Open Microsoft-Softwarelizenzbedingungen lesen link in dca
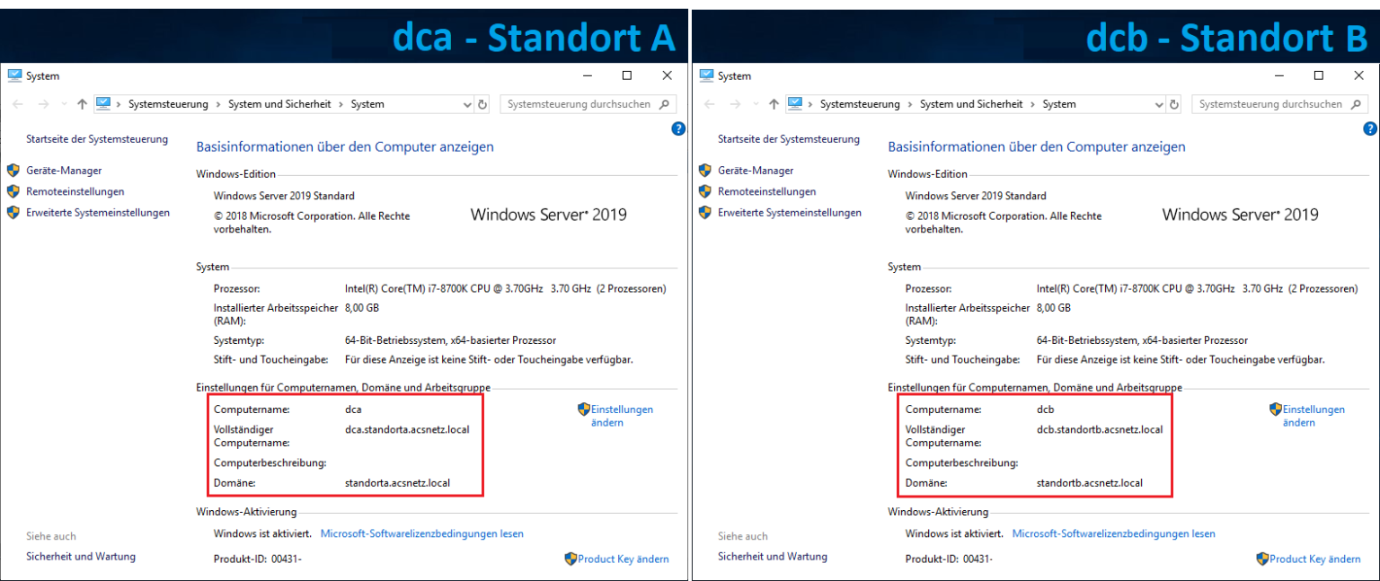Screen dimensions: 1380x581 point(421,533)
